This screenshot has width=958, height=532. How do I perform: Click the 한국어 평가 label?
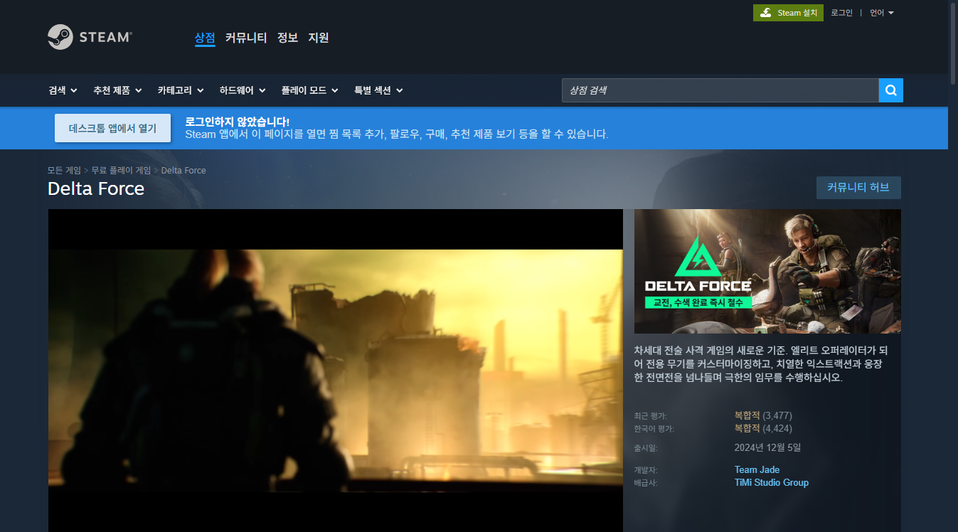click(x=654, y=429)
